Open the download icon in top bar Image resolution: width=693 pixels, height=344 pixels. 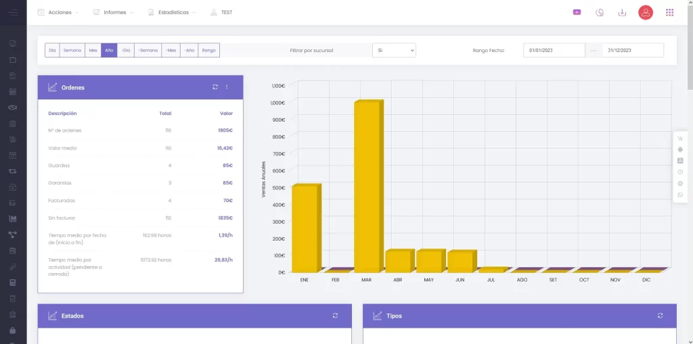point(622,12)
